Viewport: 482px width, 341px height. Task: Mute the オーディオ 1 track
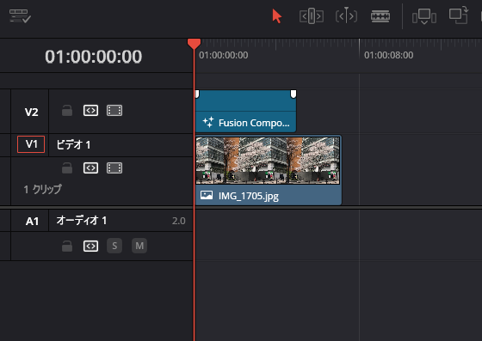pyautogui.click(x=139, y=246)
